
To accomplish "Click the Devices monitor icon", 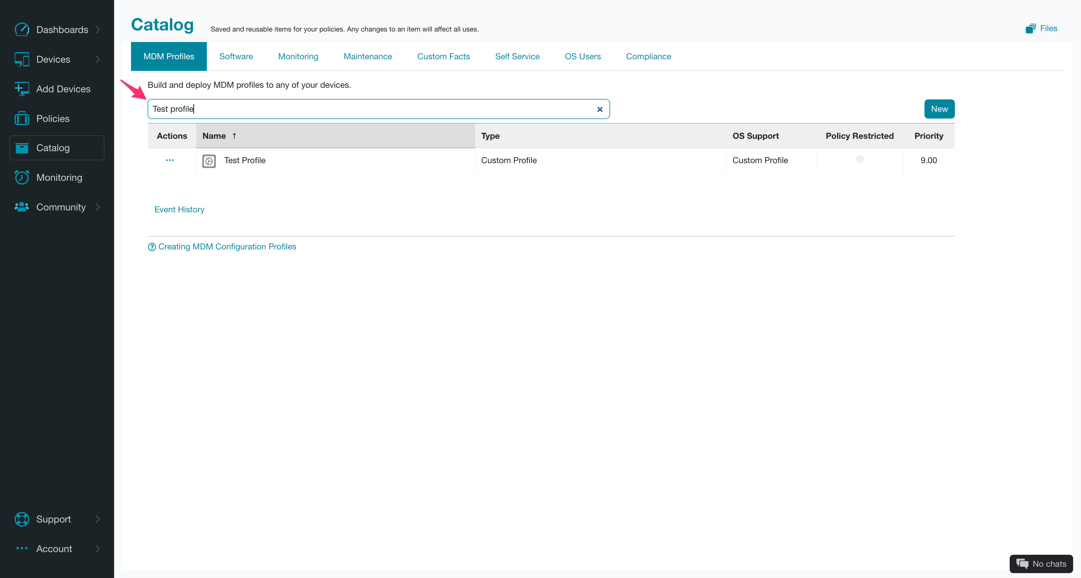I will click(x=22, y=59).
